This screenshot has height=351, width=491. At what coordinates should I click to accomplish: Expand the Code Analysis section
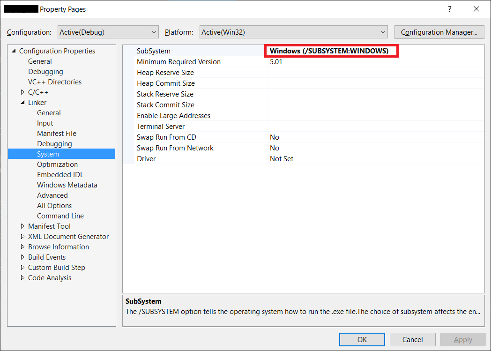click(22, 277)
